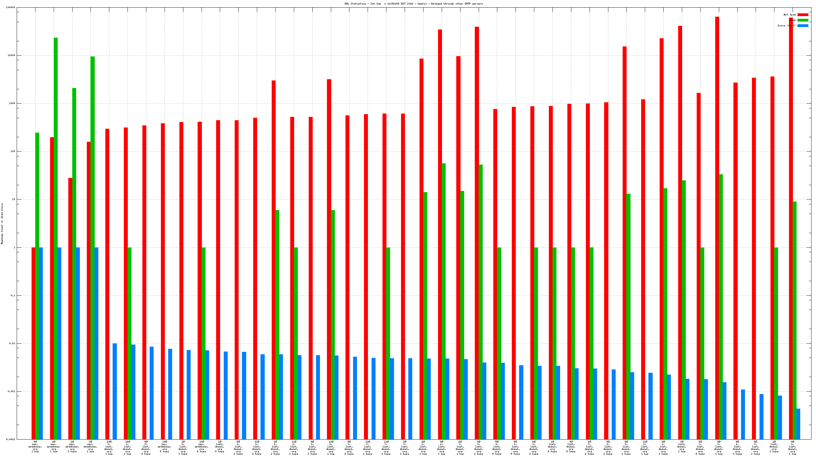816x459 pixels.
Task: Click the 'Not Spam' legend label text
Action: 789,15
